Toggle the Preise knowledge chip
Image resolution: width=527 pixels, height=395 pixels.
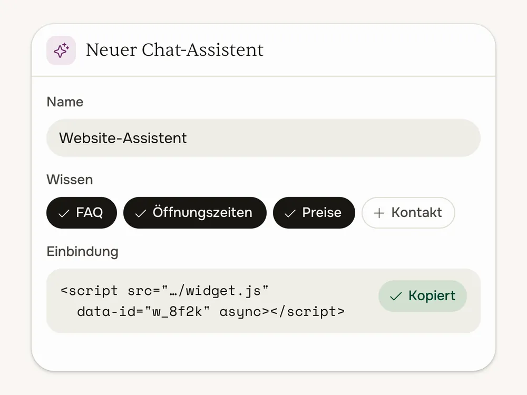[314, 213]
